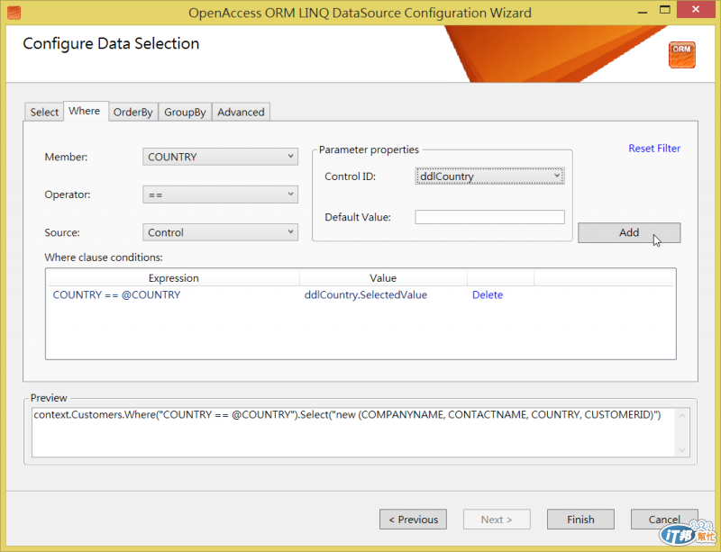Expand the Member dropdown showing COUNTRY
Image resolution: width=721 pixels, height=552 pixels.
220,157
